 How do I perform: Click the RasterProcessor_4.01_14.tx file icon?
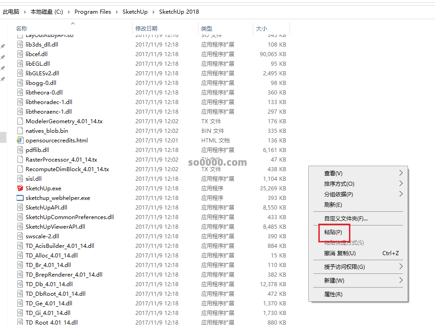[20, 159]
